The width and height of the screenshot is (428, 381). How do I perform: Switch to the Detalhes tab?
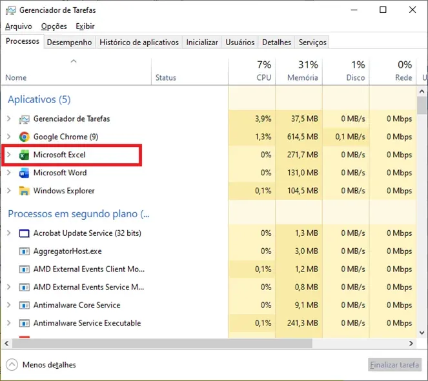coord(276,43)
